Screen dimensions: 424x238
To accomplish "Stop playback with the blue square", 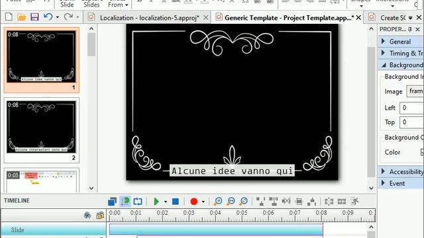I will pos(176,201).
